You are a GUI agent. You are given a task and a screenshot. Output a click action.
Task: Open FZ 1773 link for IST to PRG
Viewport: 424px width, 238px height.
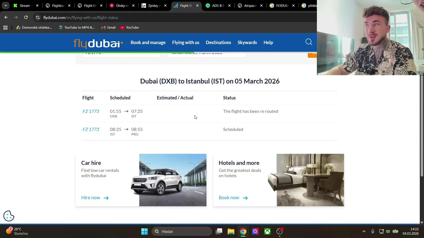tap(91, 129)
